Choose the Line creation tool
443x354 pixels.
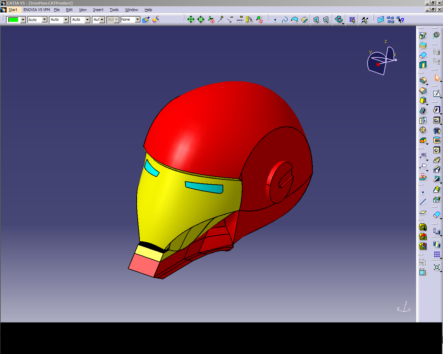423,202
